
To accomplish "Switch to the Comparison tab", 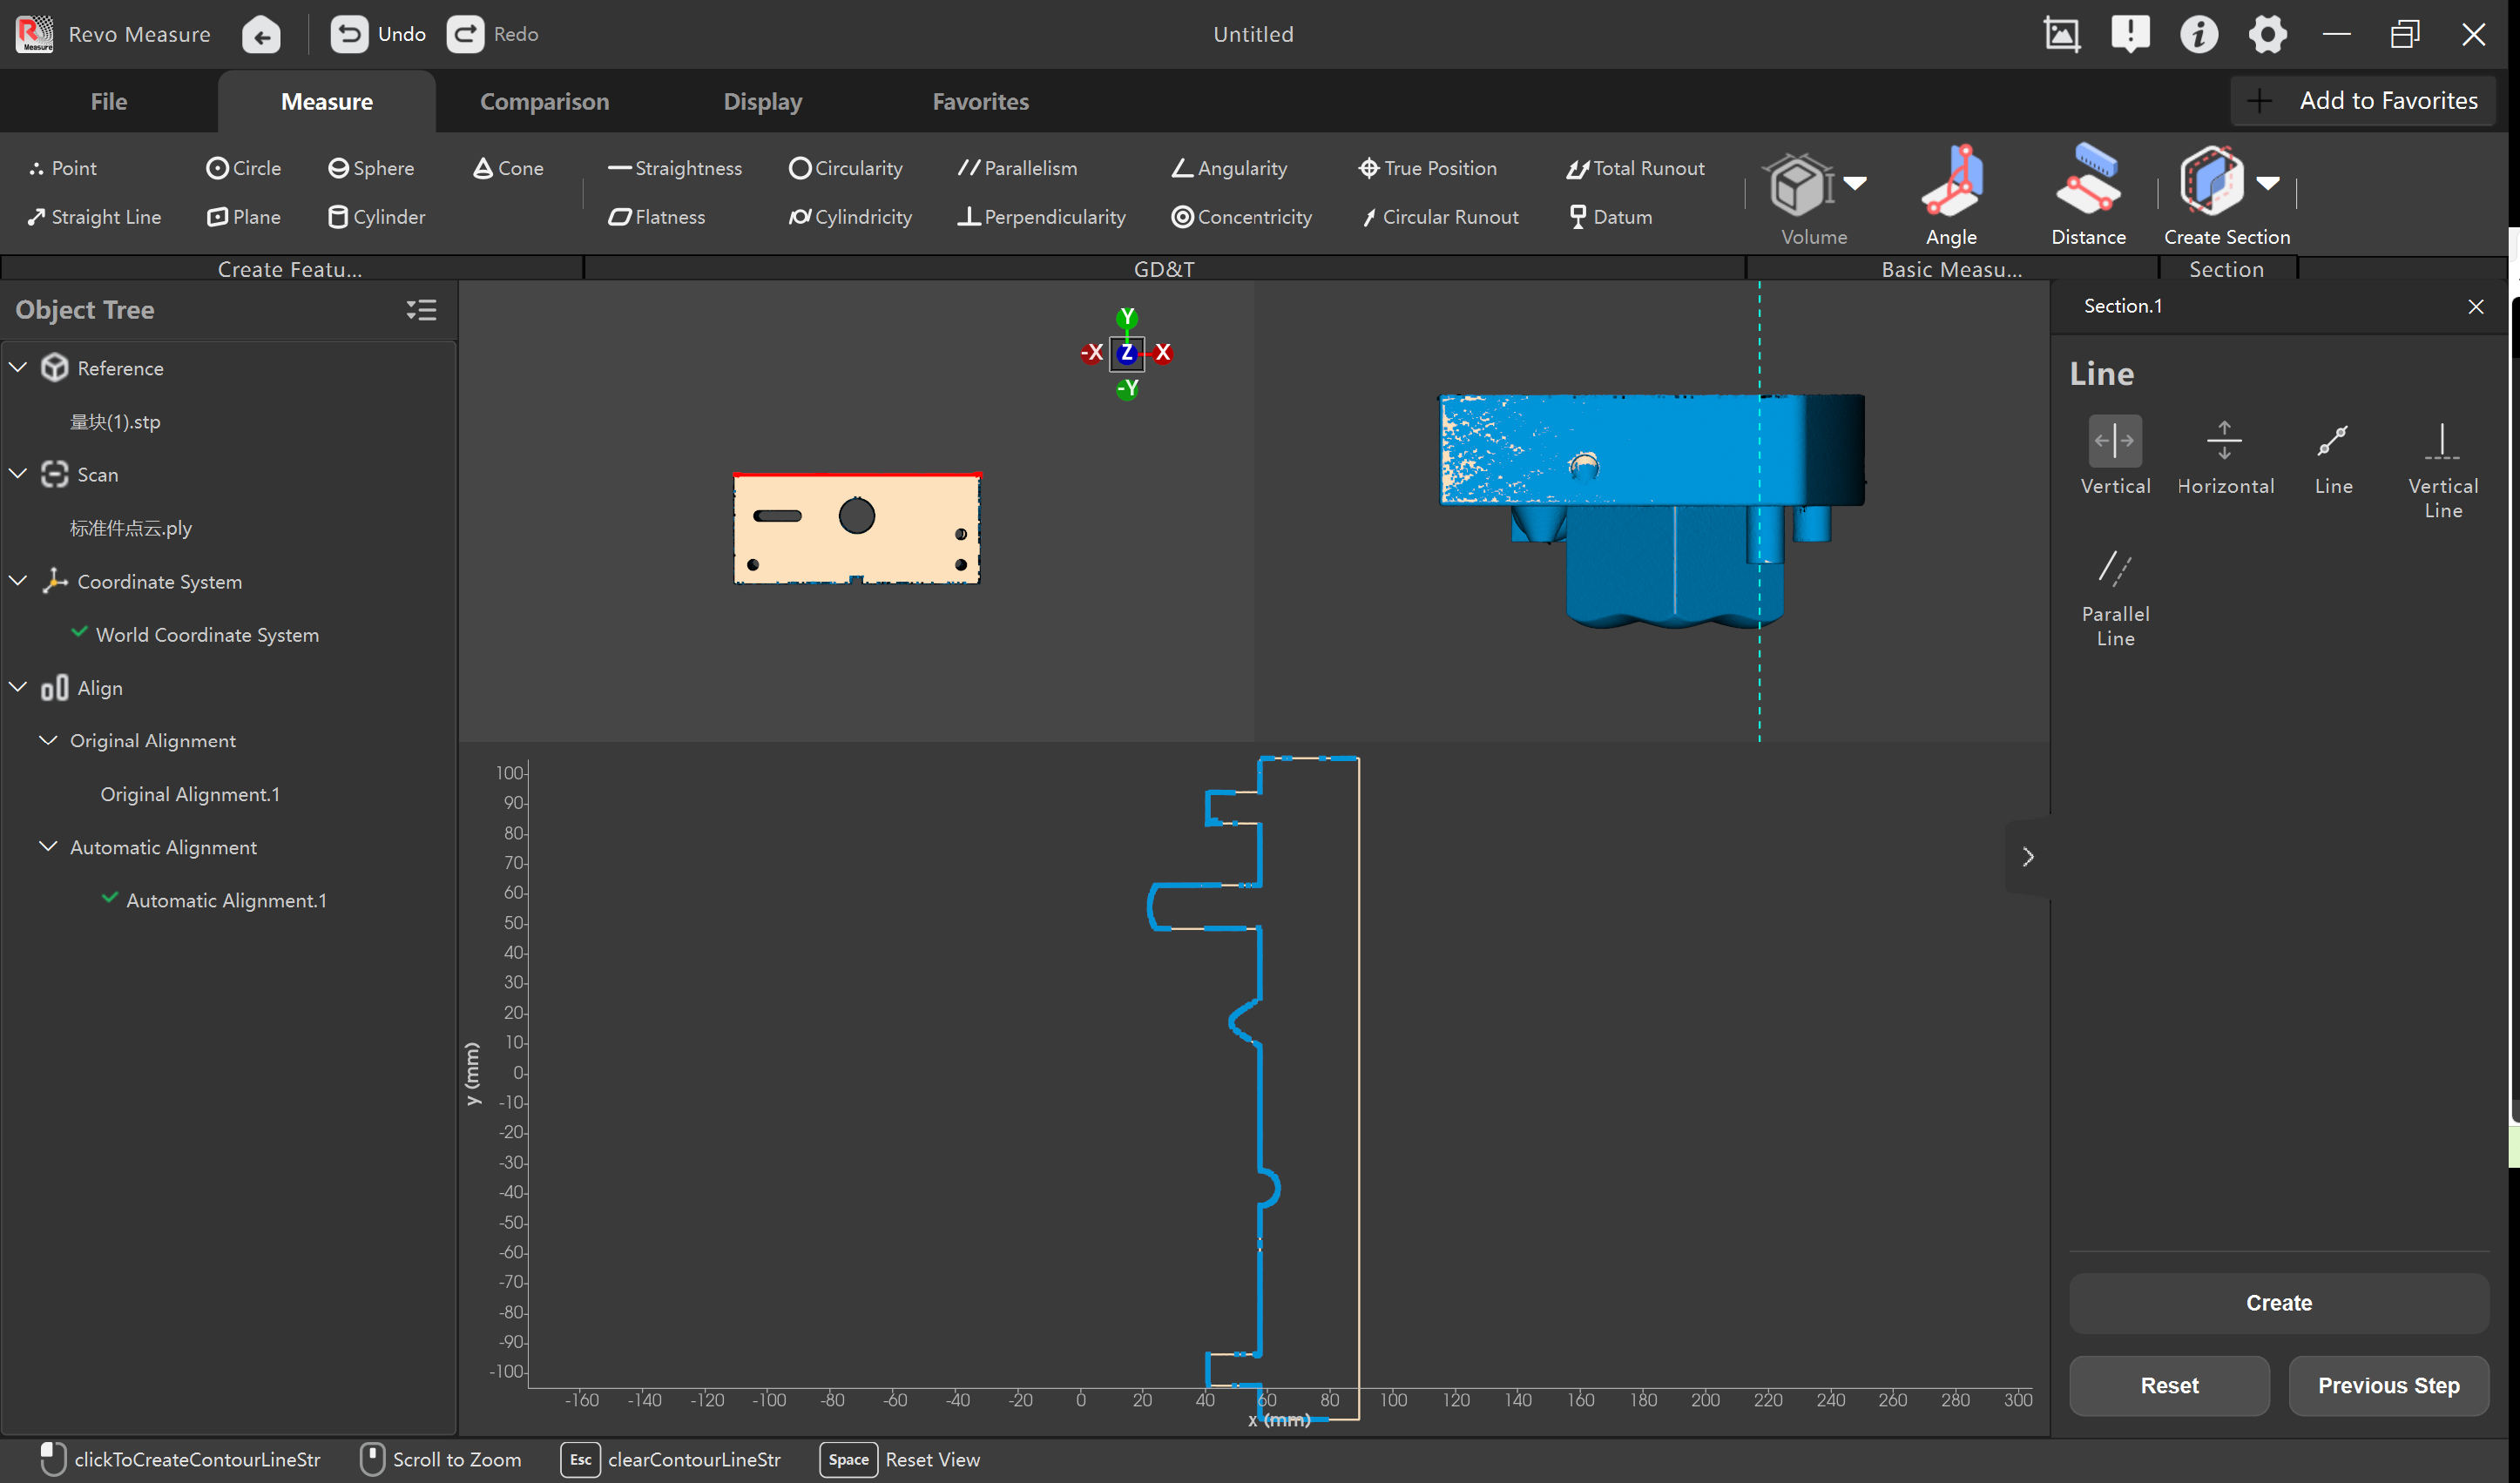I will [544, 101].
